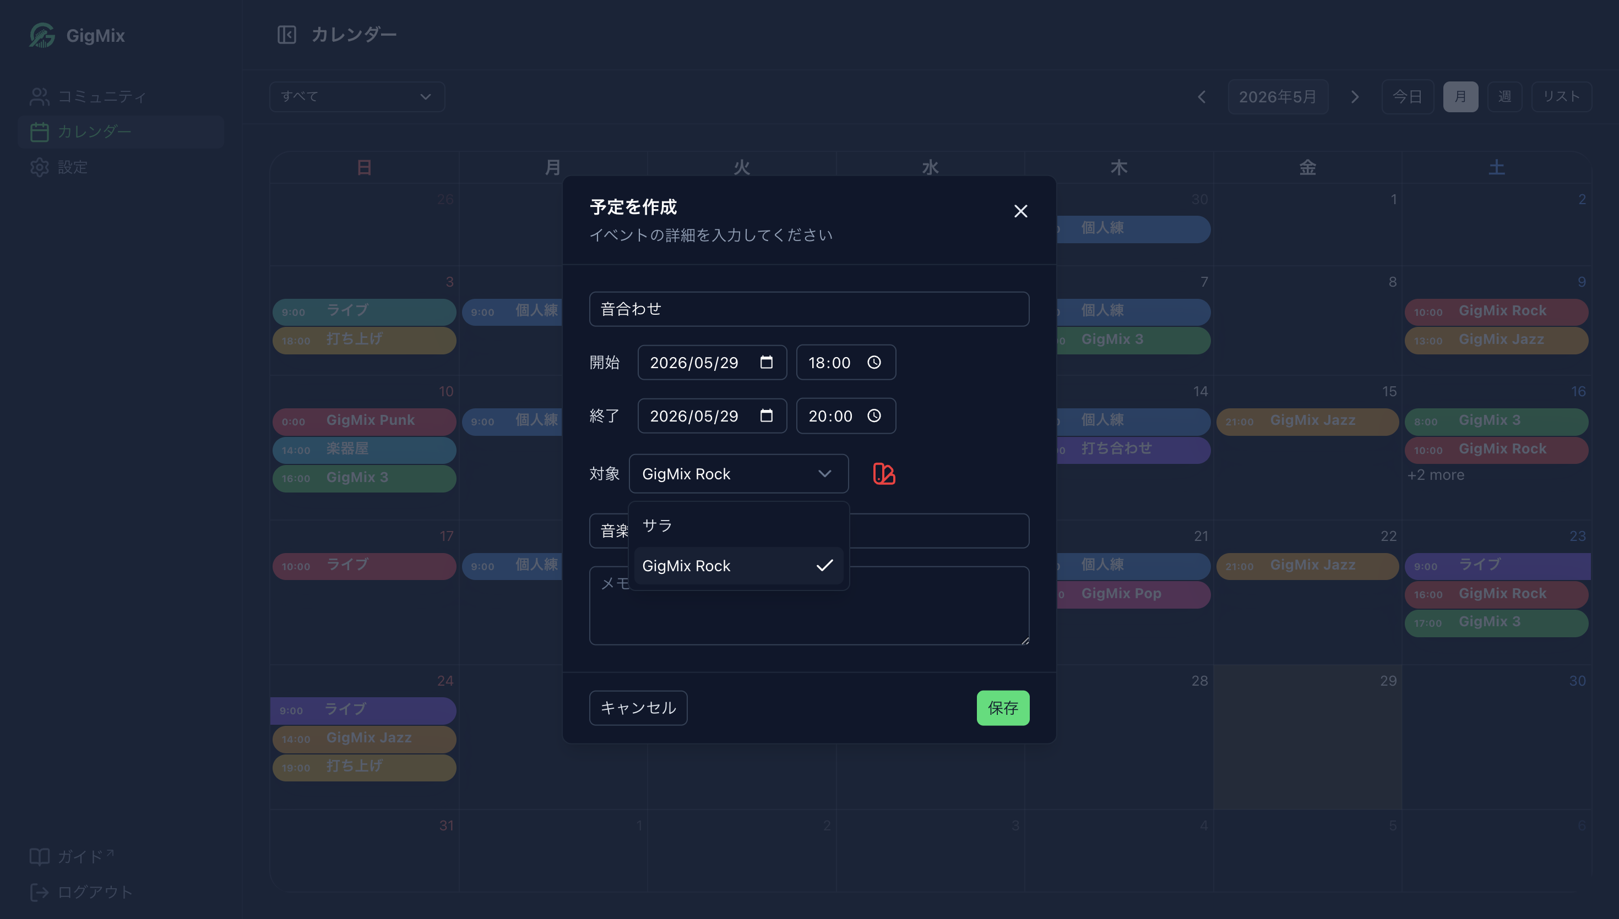This screenshot has height=919, width=1619.
Task: Click the red color palette icon beside 対象
Action: click(883, 473)
